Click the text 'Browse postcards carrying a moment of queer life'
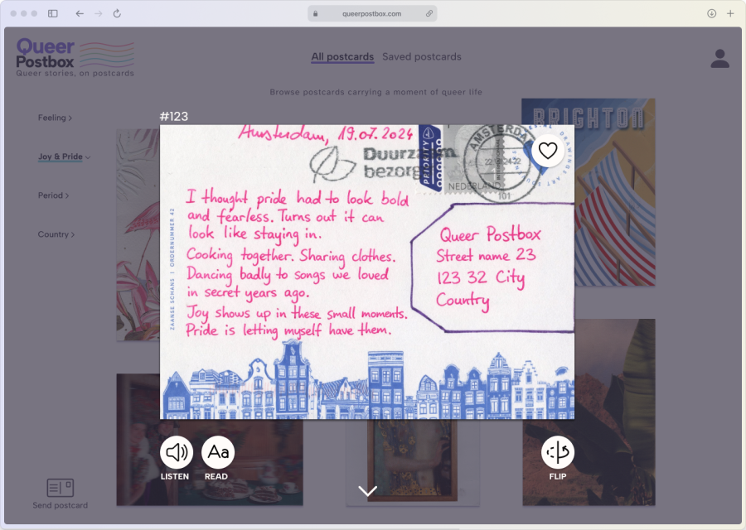Viewport: 746px width, 530px height. click(375, 92)
